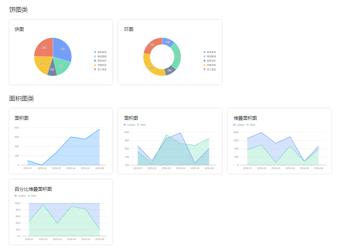
Task: Toggle 粮油副食 legend item in pie chart (饼图)
Action: click(100, 56)
